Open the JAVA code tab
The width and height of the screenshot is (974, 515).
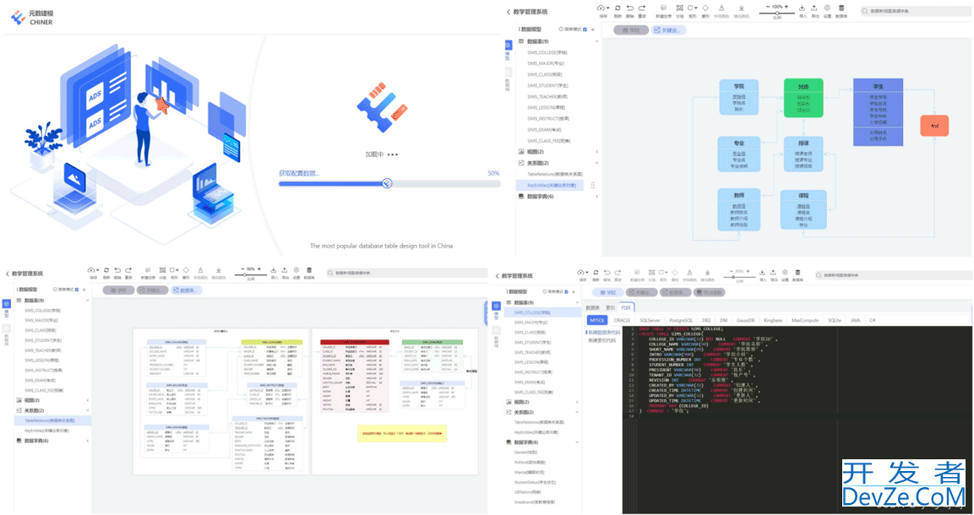tap(856, 320)
